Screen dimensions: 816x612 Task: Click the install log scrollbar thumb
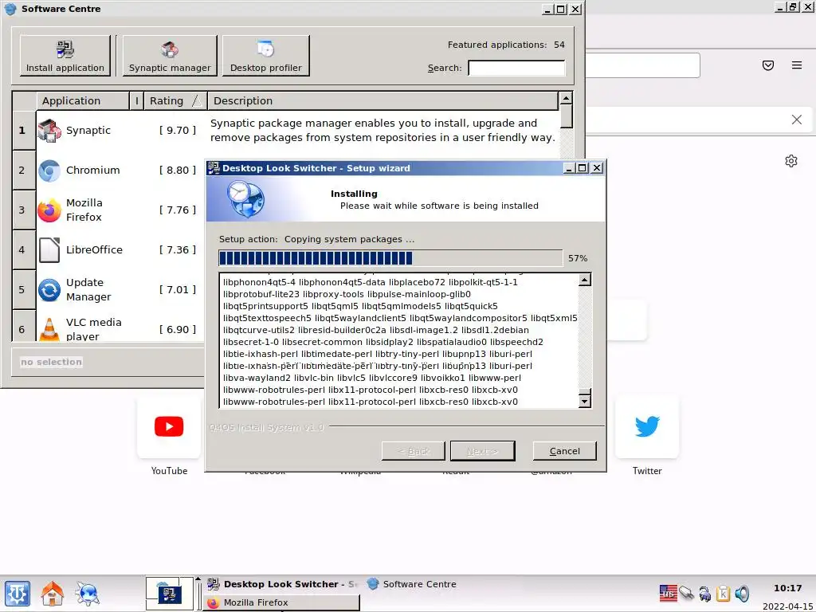(x=585, y=392)
